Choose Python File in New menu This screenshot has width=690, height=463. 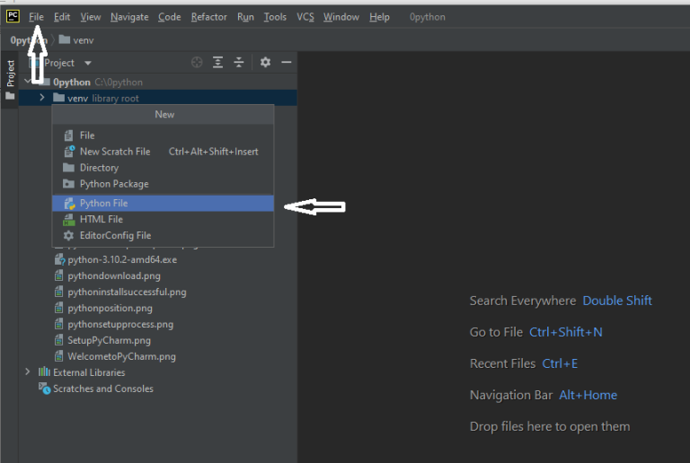163,204
